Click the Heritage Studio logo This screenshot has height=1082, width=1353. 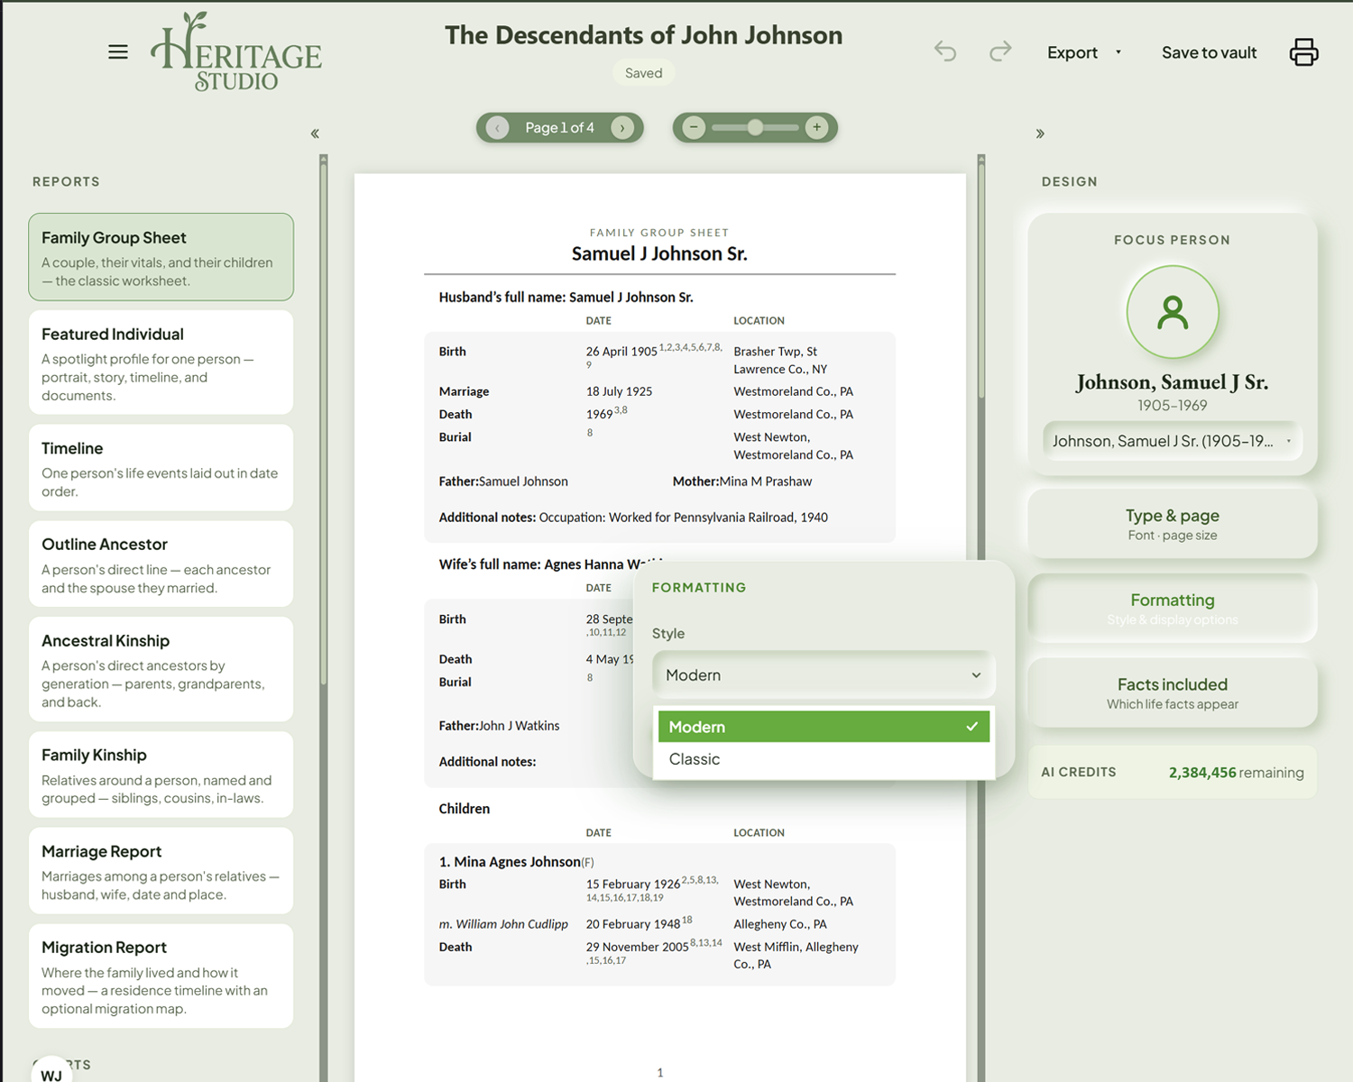(236, 52)
